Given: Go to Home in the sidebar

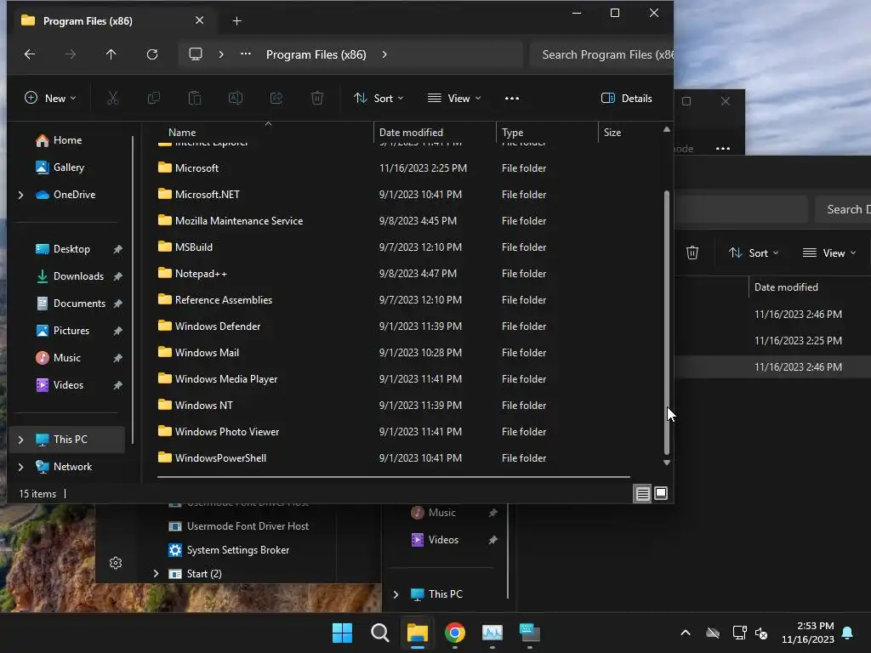Looking at the screenshot, I should (67, 140).
